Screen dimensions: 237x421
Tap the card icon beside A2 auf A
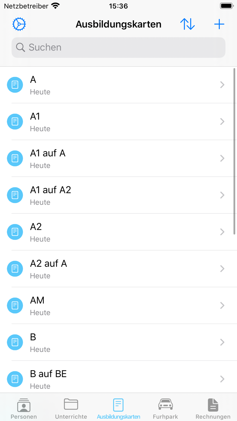coord(15,269)
